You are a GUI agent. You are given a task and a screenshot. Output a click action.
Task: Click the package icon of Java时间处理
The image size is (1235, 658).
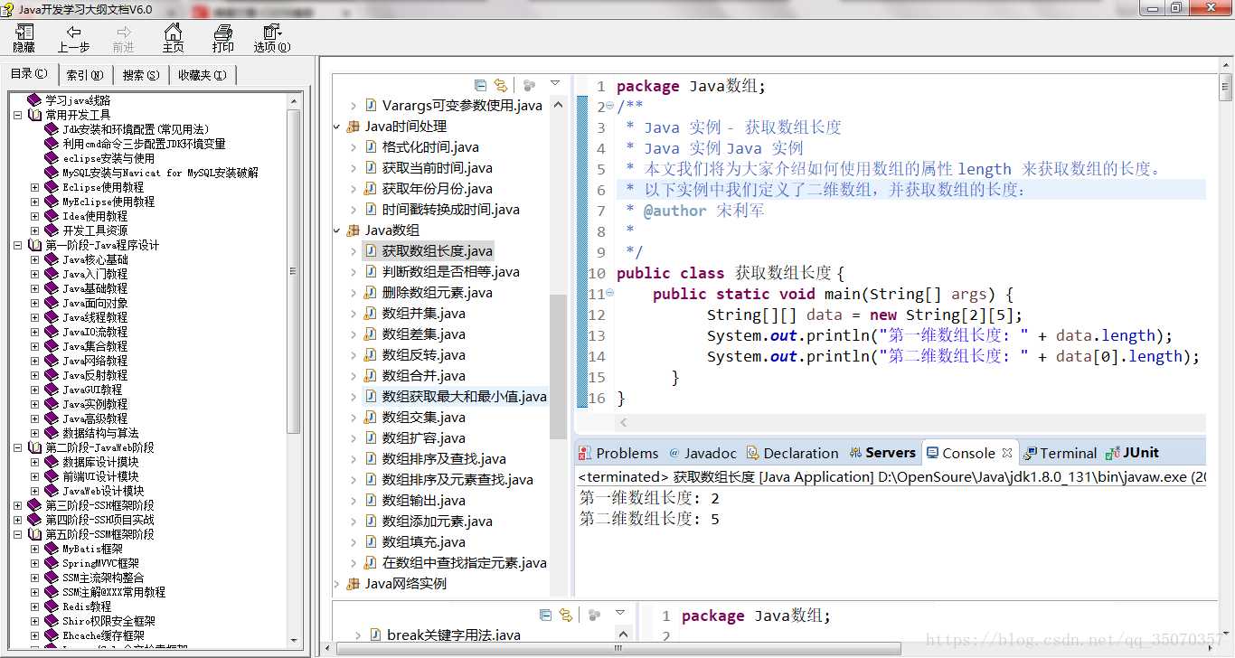pos(354,127)
